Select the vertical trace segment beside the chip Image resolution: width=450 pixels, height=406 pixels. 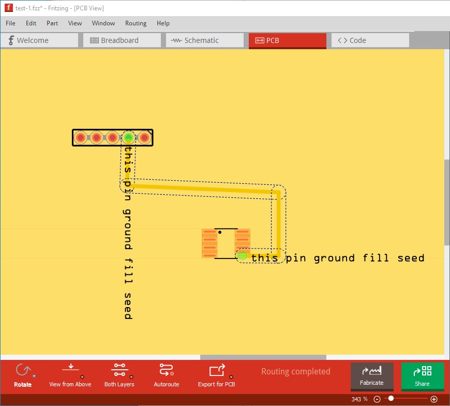(x=278, y=224)
